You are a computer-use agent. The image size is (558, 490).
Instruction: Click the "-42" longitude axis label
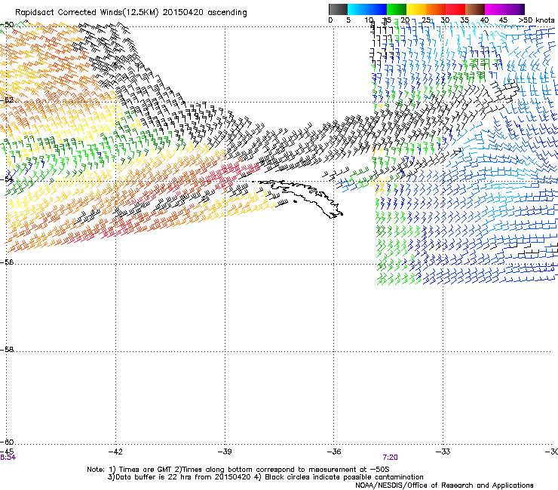pos(115,452)
